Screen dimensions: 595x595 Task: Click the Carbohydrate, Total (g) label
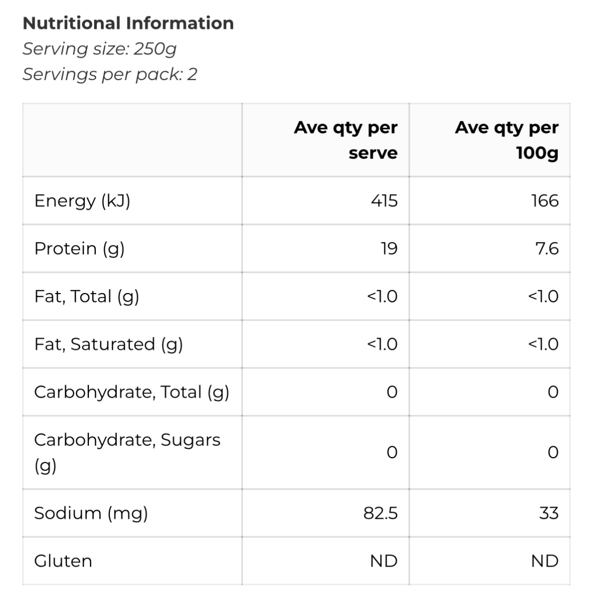click(132, 392)
